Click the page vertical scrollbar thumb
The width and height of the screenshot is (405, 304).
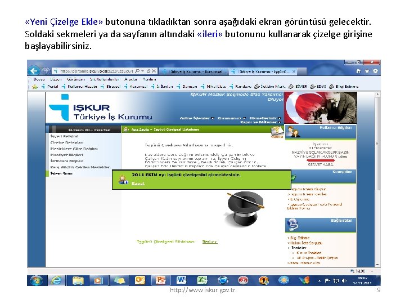(x=377, y=144)
